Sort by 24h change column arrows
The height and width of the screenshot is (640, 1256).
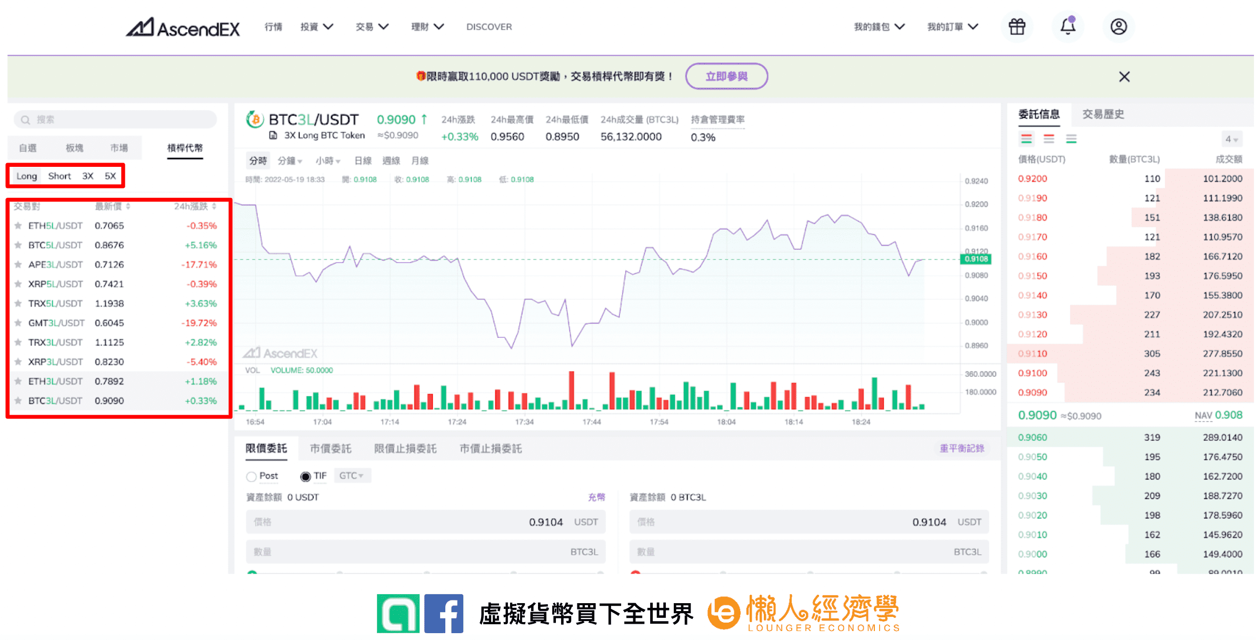214,206
